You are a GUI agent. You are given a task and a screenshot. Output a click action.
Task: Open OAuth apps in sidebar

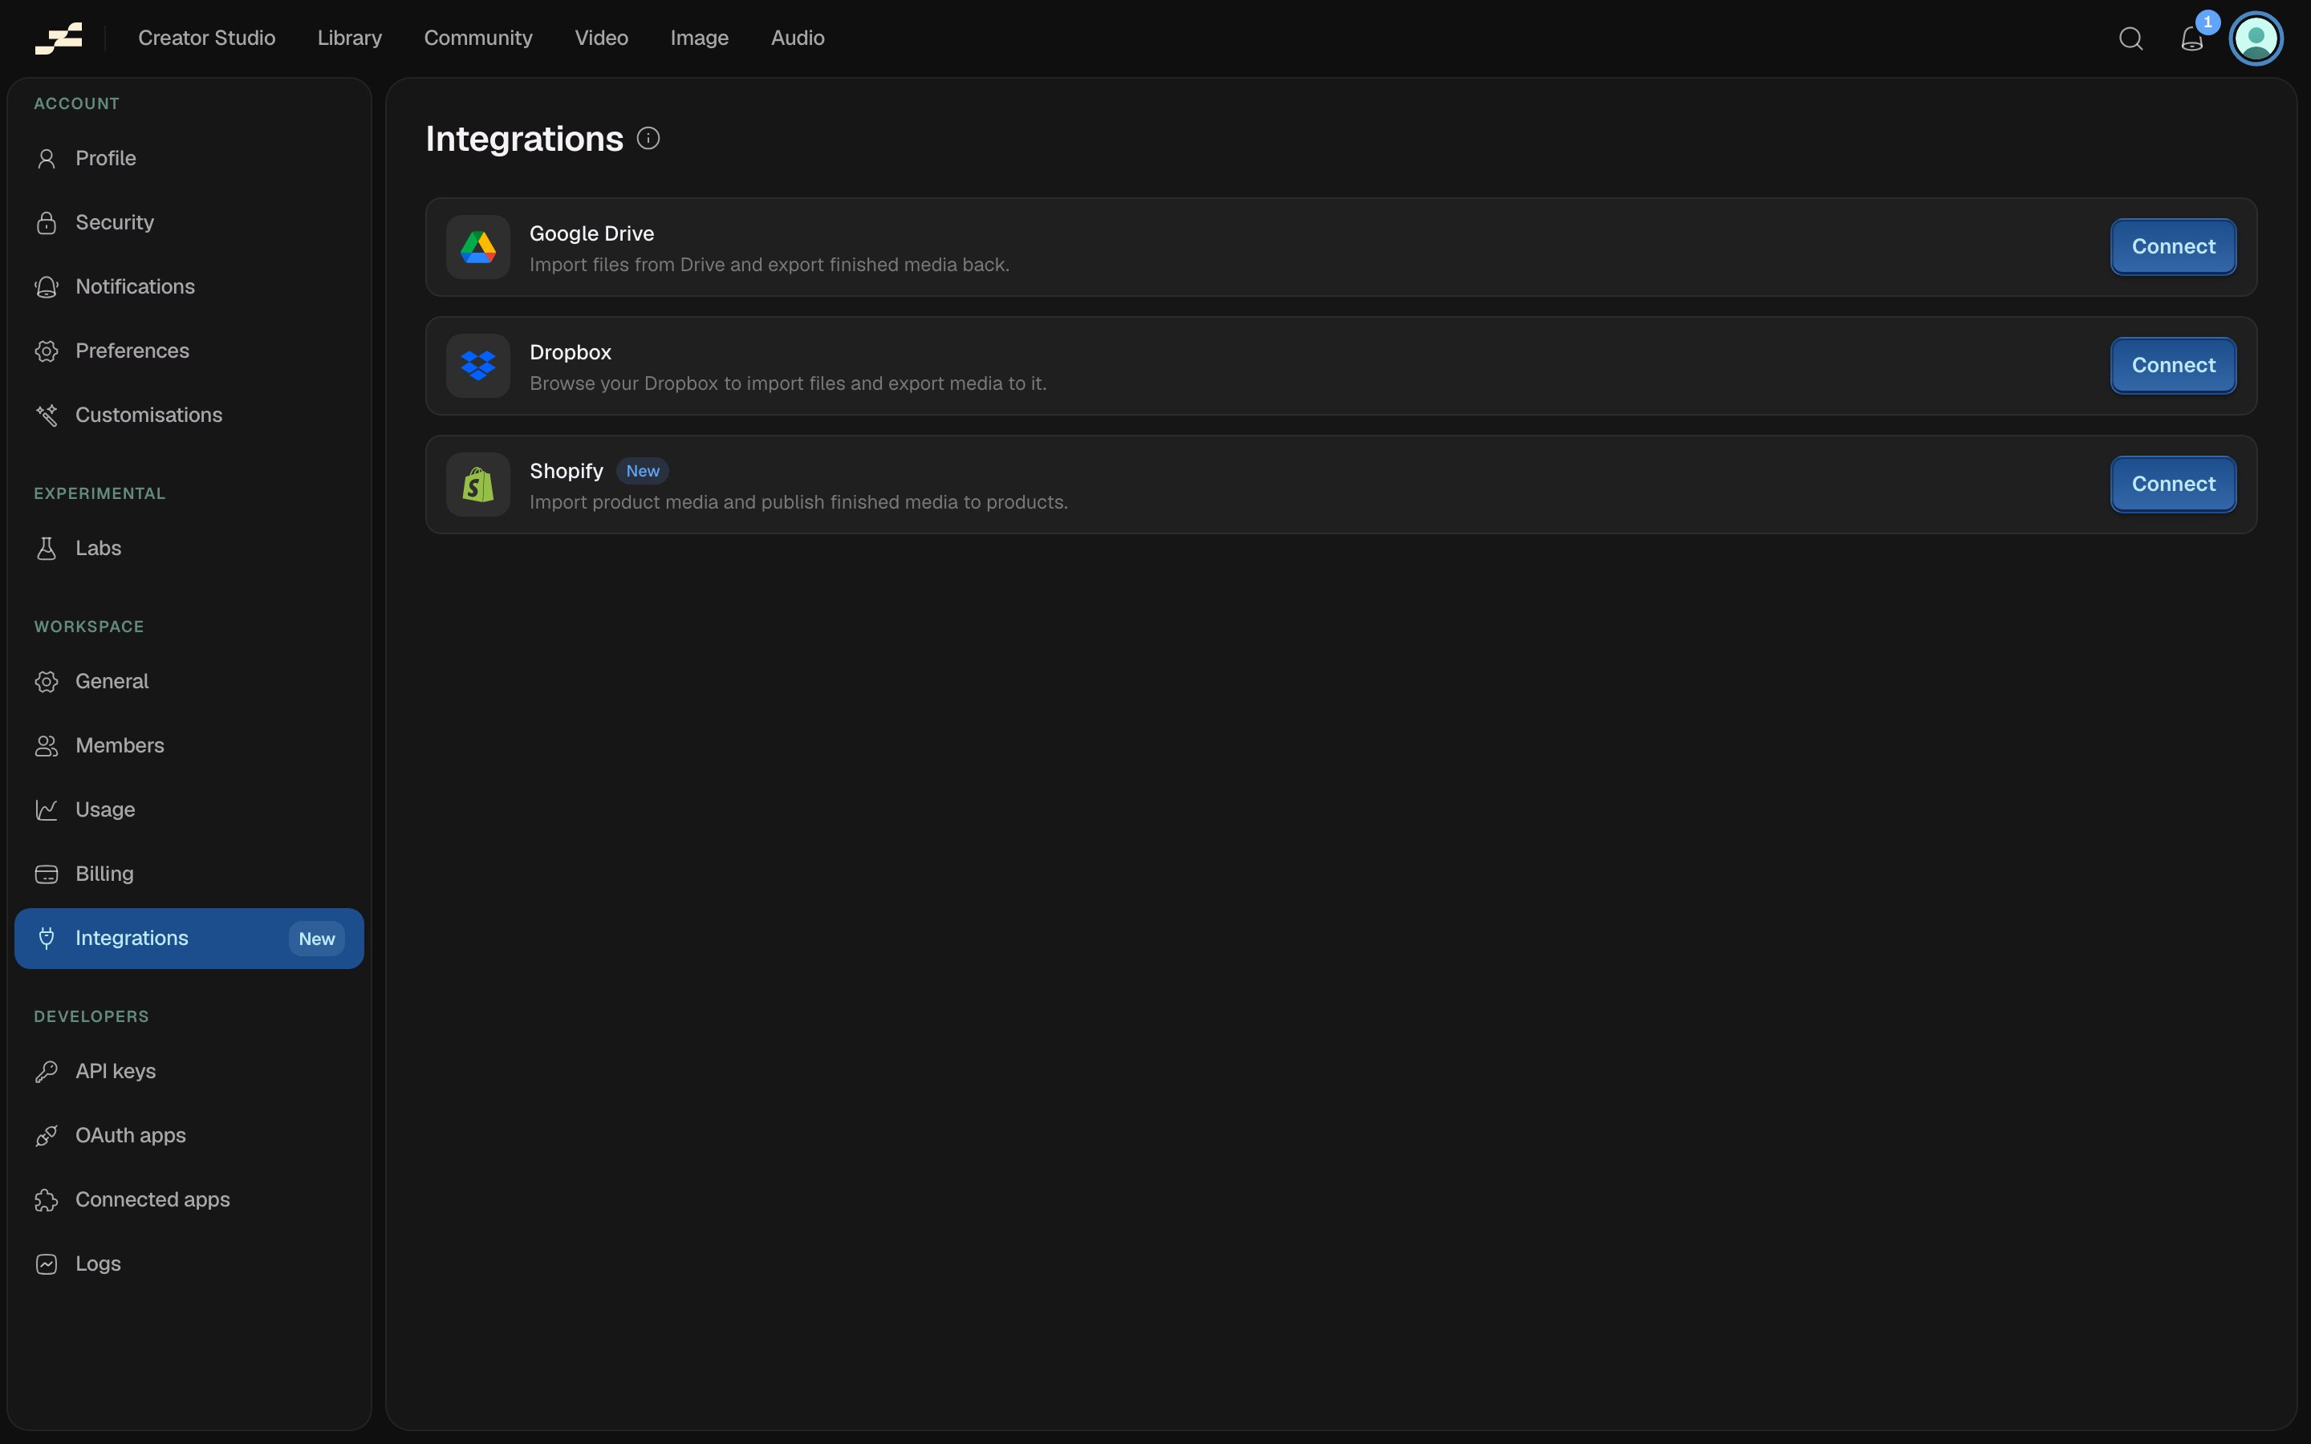coord(189,1135)
